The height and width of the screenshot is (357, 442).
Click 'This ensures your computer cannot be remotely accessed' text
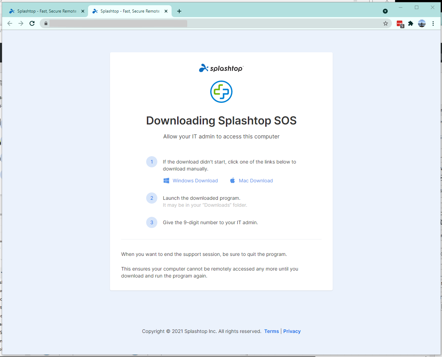tap(210, 272)
